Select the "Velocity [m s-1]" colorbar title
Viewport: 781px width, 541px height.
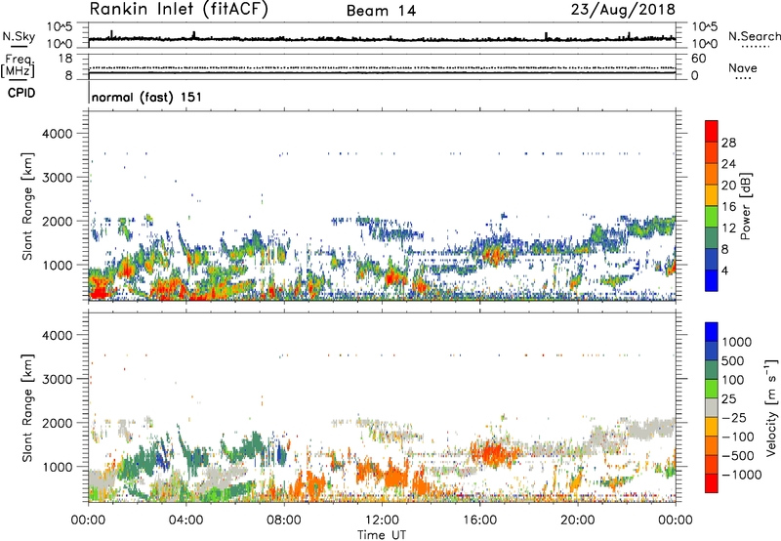[x=771, y=407]
